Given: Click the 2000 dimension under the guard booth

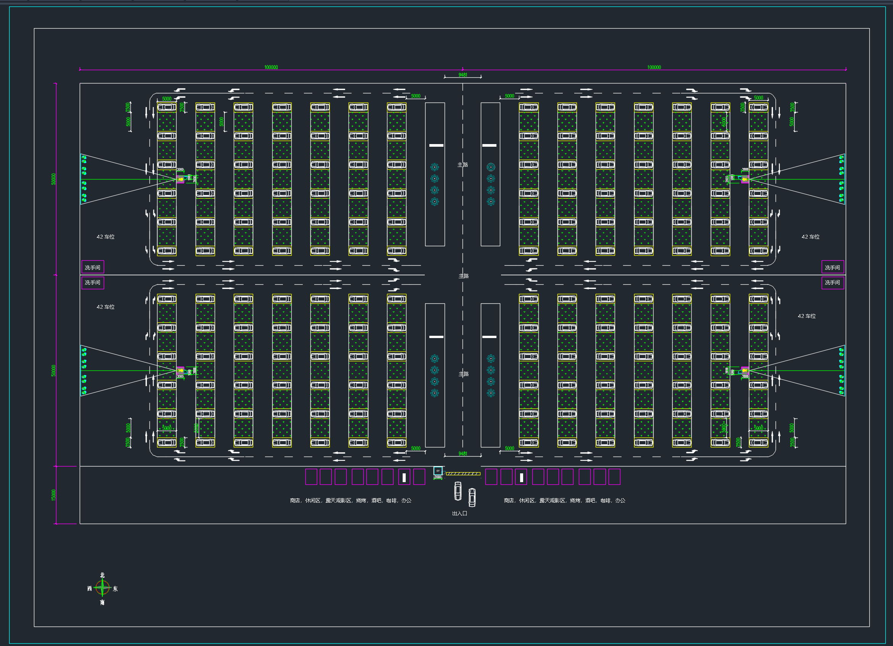Looking at the screenshot, I should pyautogui.click(x=438, y=477).
